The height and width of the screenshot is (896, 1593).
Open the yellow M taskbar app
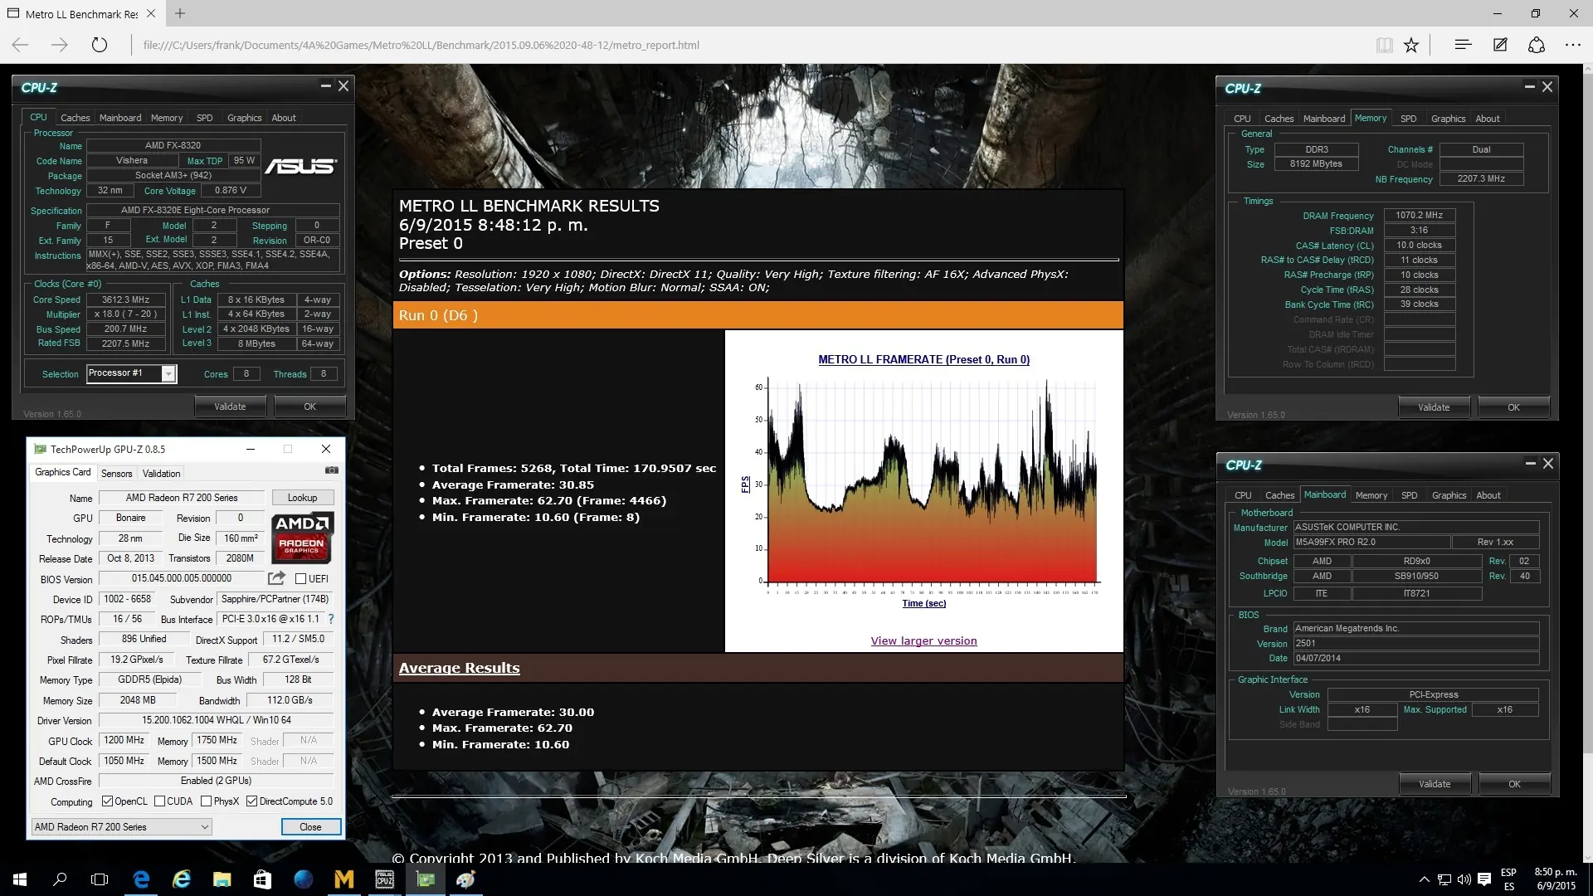(x=343, y=879)
